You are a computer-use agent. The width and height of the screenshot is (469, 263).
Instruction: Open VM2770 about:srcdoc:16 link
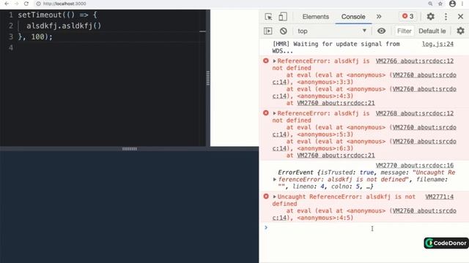415,165
